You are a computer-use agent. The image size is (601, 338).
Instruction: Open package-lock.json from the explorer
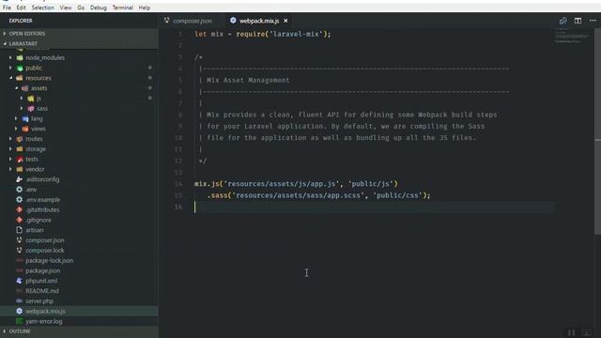50,261
